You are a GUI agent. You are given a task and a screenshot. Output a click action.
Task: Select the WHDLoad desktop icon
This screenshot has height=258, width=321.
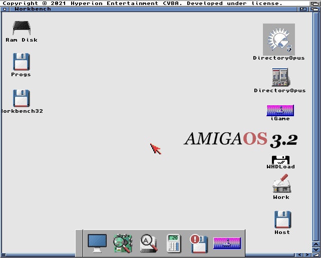click(x=280, y=160)
